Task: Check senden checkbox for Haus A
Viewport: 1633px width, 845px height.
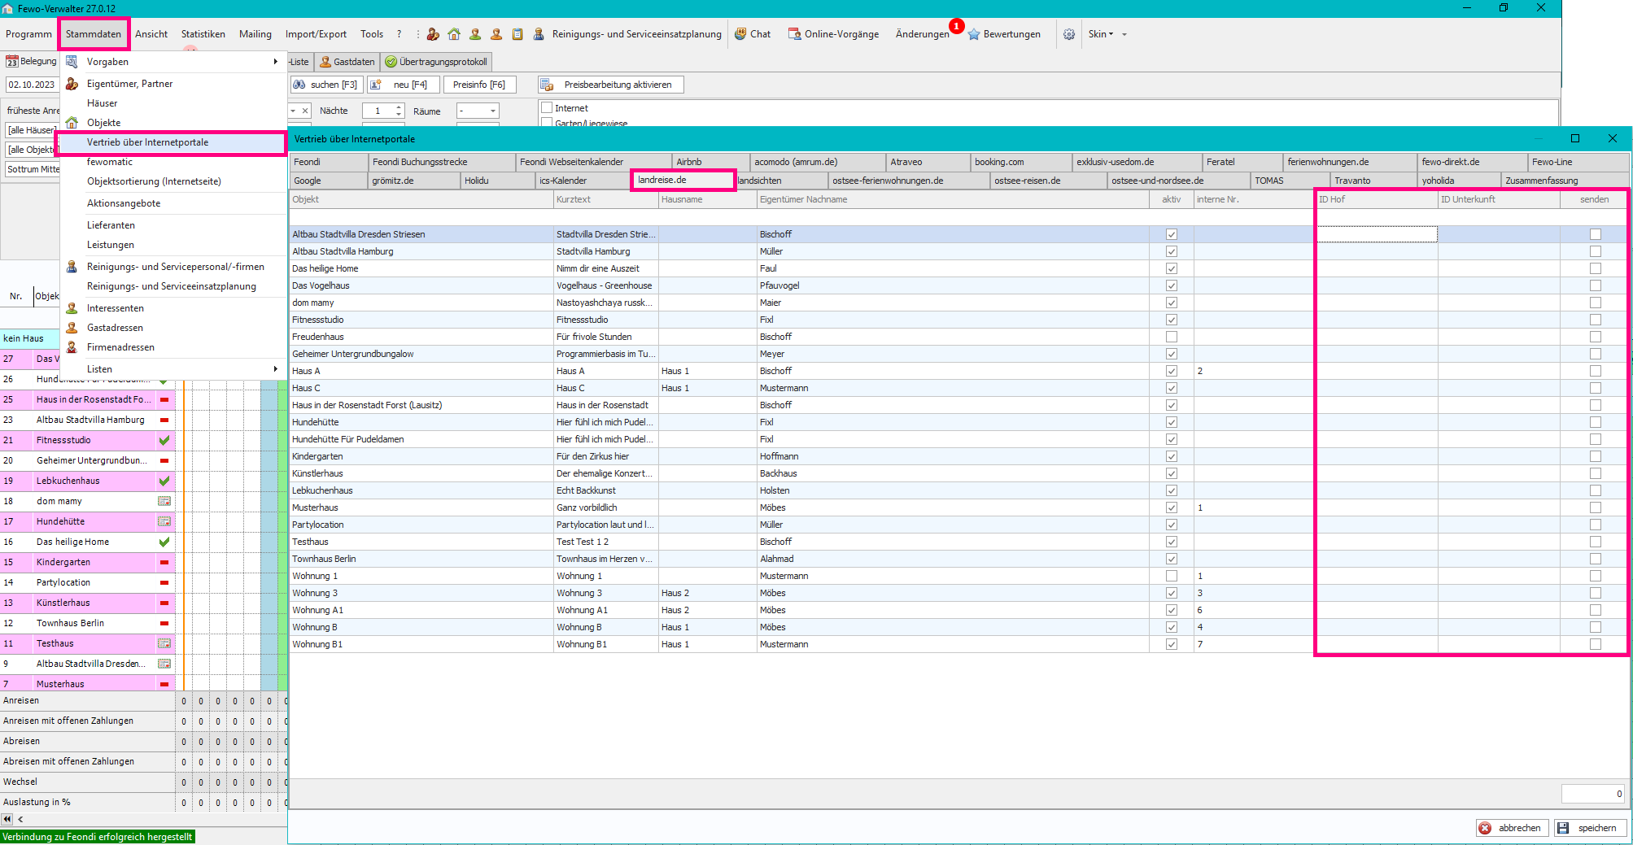Action: point(1596,371)
